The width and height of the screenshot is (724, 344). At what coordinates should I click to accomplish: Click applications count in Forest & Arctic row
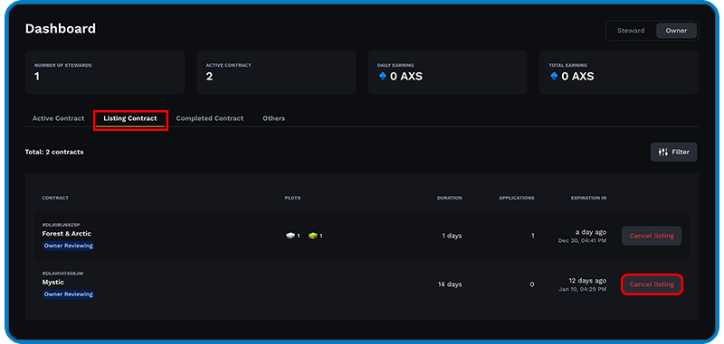click(532, 236)
